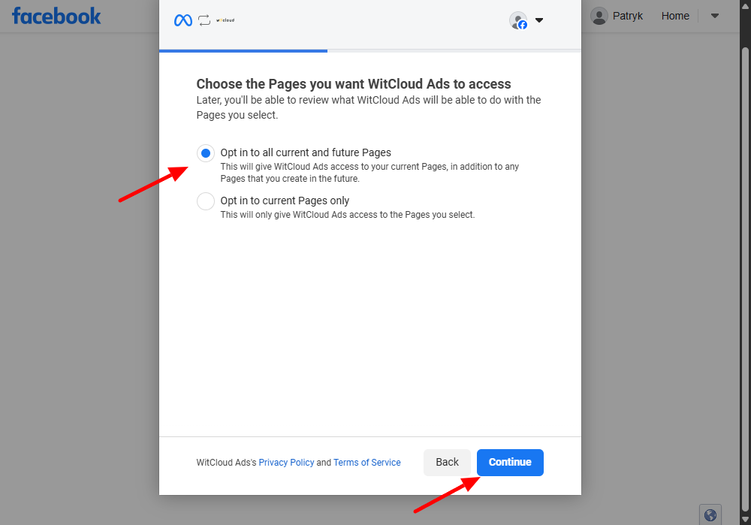Click the Back button
Image resolution: width=751 pixels, height=525 pixels.
447,462
